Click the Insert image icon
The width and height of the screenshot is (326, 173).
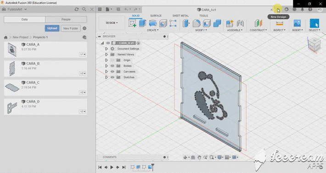pos(298,23)
